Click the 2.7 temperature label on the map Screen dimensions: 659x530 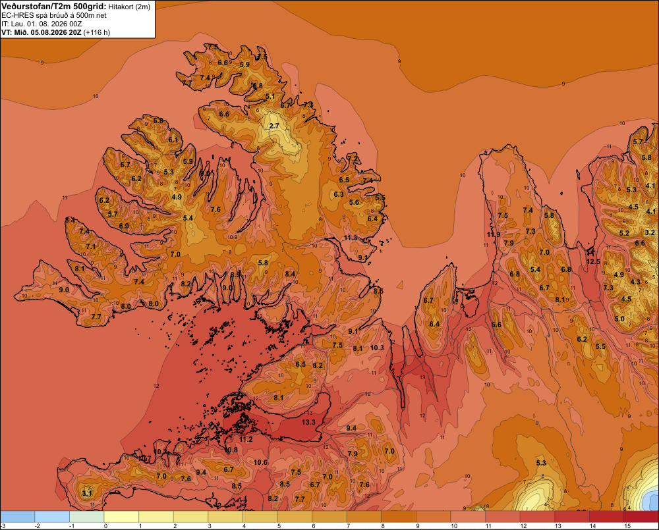point(274,126)
